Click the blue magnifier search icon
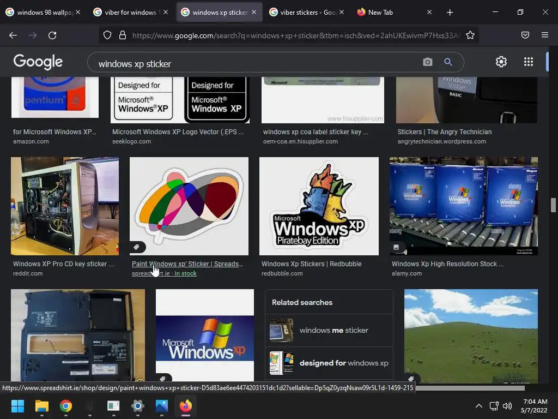 pos(448,62)
